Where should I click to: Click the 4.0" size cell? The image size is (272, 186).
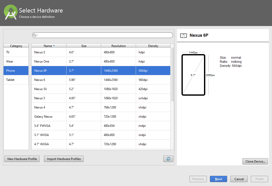[84, 52]
